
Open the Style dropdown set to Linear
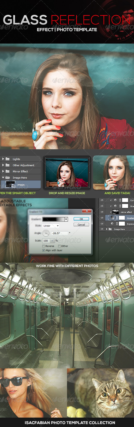pos(51,226)
